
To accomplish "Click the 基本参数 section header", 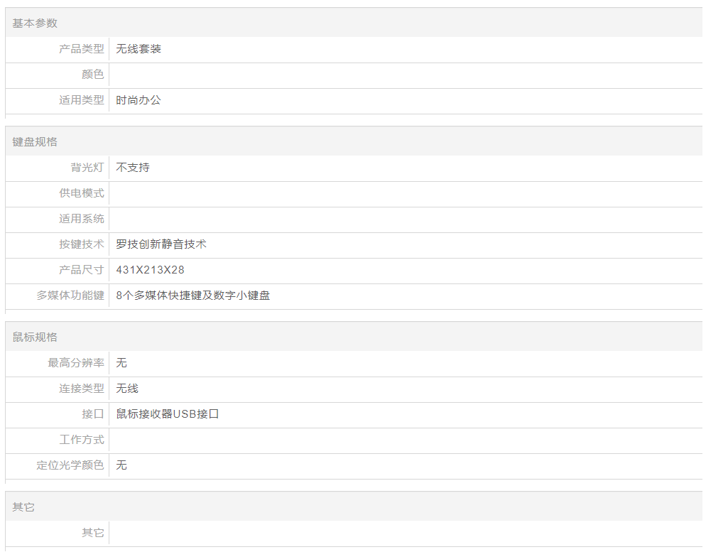I will pos(35,23).
